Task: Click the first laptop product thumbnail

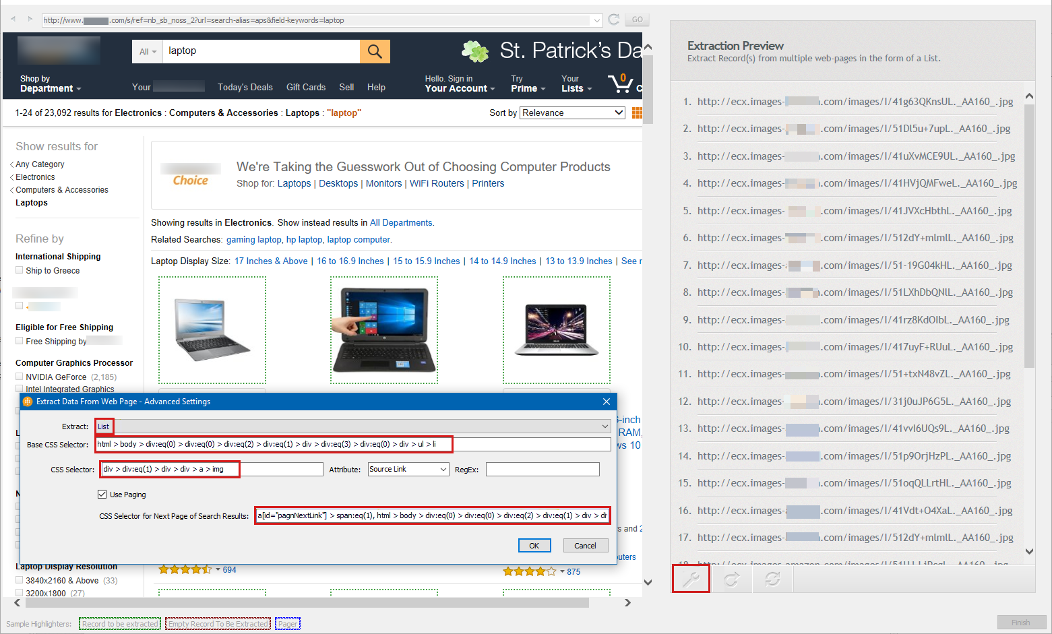Action: click(212, 330)
